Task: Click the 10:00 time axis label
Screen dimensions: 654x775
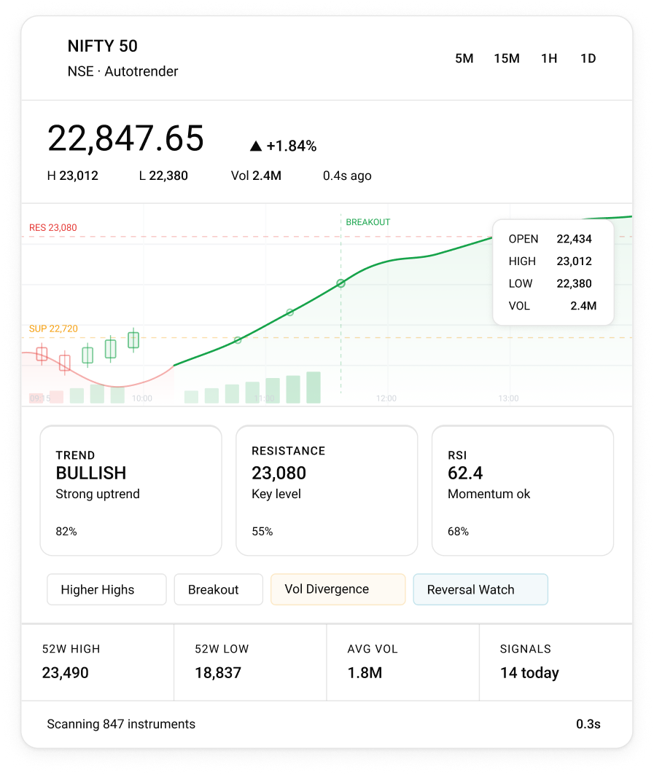Action: [142, 398]
